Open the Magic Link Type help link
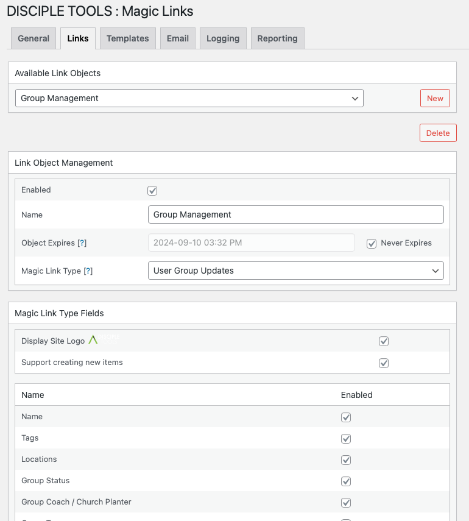 pyautogui.click(x=88, y=271)
